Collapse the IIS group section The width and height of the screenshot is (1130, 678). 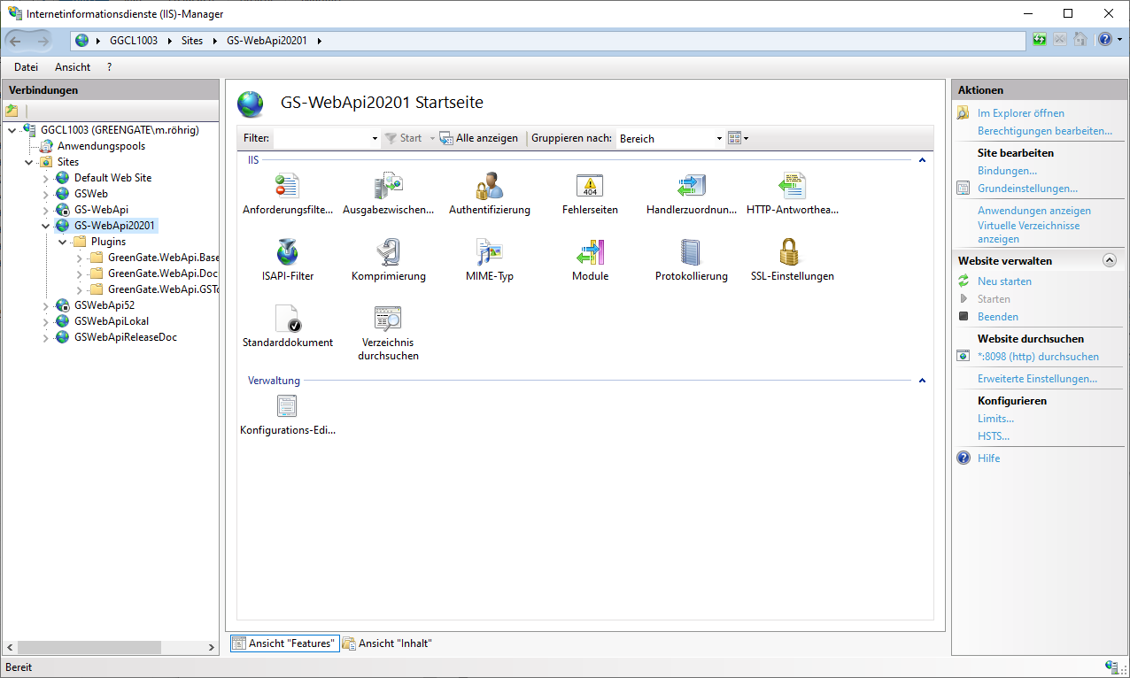pos(922,160)
